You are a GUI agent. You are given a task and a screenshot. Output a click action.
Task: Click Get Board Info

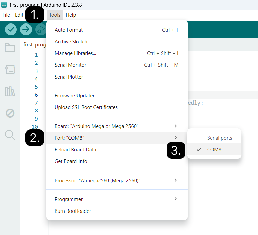[x=117, y=161]
